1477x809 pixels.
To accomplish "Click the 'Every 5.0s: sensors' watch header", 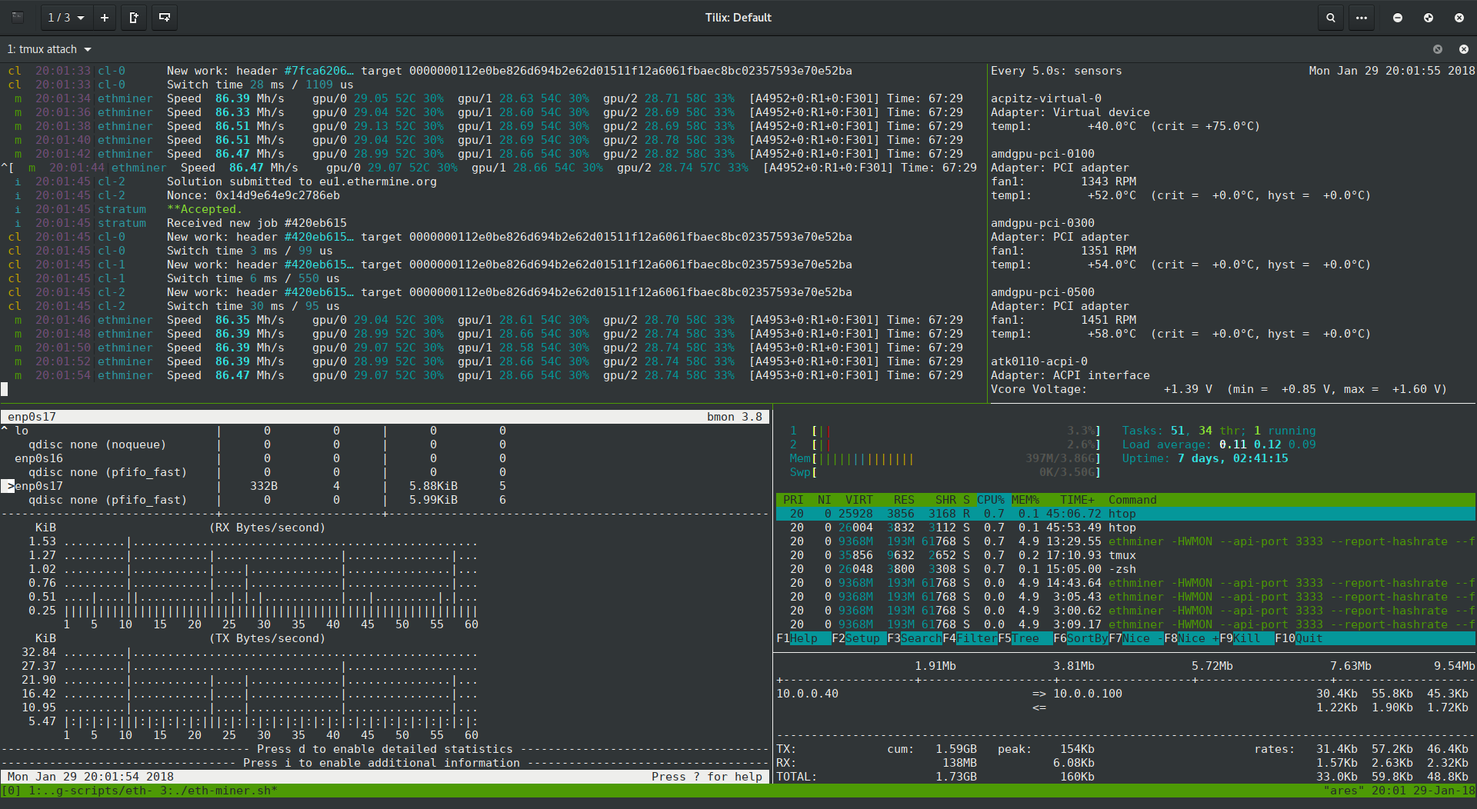I will click(x=1056, y=71).
